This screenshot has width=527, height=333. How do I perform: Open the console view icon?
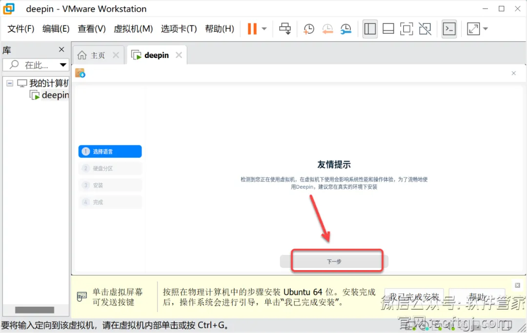(449, 29)
